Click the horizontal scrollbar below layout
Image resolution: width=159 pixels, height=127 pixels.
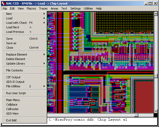coord(93,115)
